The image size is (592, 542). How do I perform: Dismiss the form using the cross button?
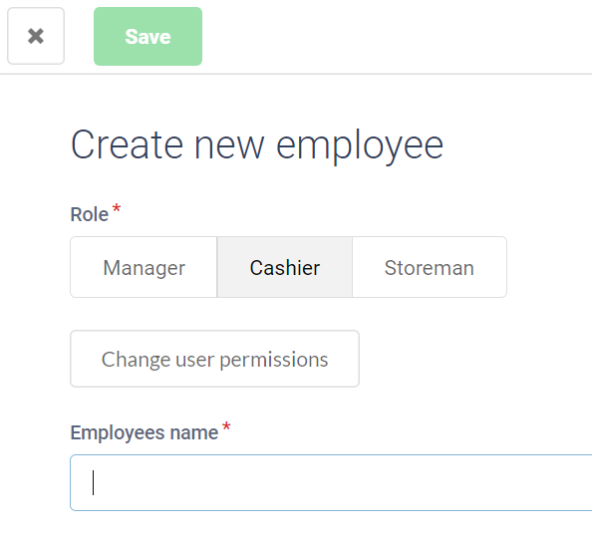coord(36,36)
